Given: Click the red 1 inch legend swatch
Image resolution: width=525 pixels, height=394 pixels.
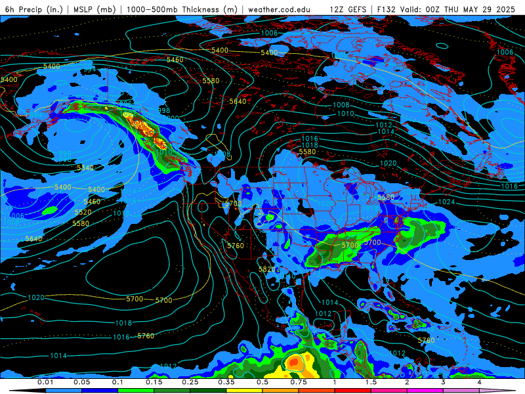Looking at the screenshot, I should click(353, 391).
